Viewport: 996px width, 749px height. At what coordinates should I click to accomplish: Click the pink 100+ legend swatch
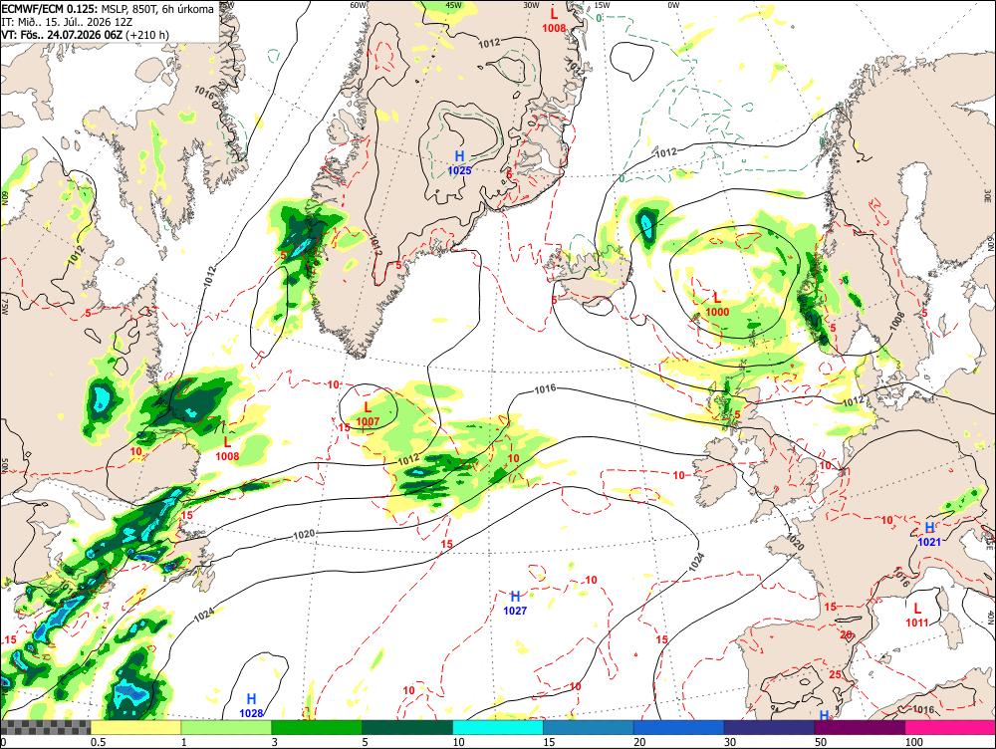click(950, 727)
